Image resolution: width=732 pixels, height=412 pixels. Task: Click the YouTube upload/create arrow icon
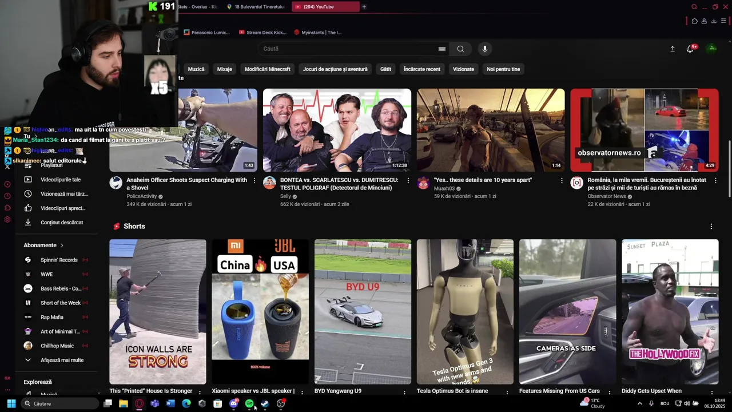(673, 49)
